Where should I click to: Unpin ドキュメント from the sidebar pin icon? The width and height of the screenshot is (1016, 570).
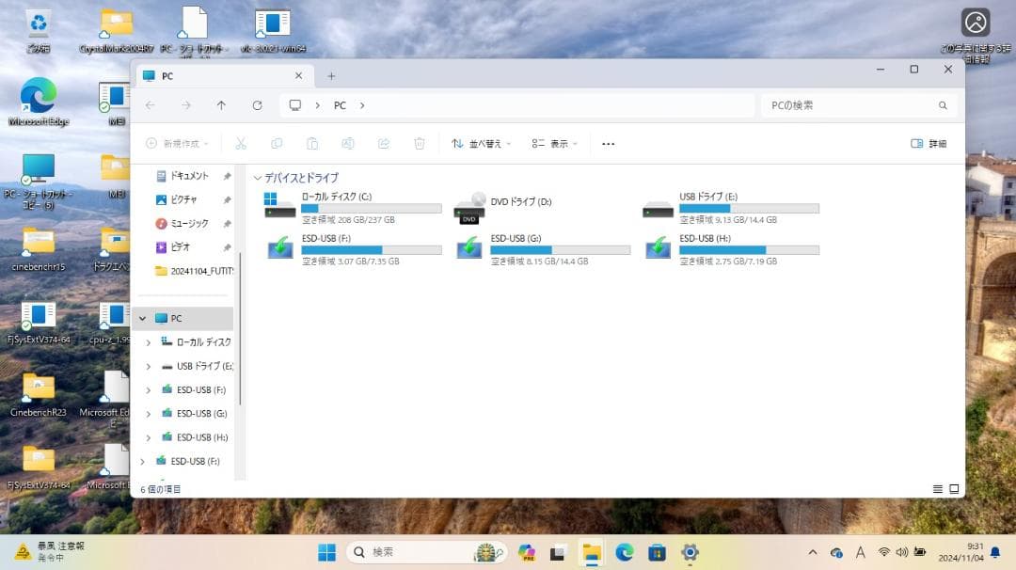226,176
